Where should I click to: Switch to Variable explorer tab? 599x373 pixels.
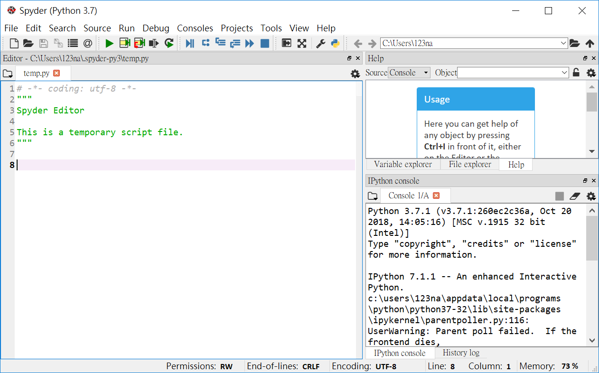pyautogui.click(x=403, y=164)
